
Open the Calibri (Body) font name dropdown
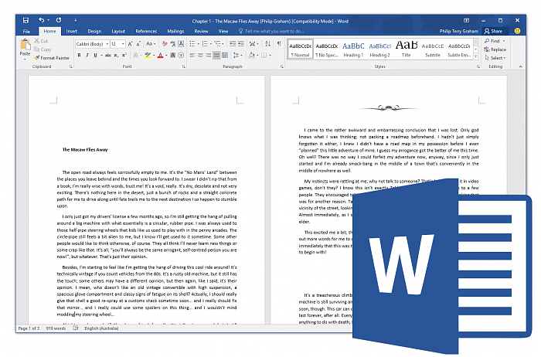pos(92,44)
